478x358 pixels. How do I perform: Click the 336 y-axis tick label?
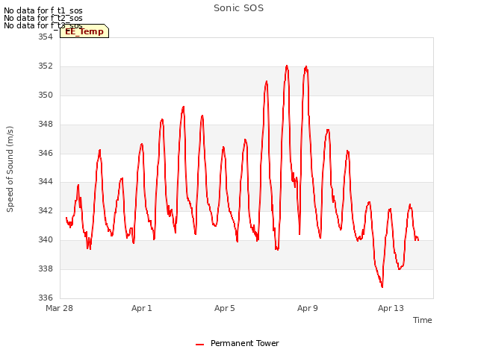click(x=46, y=298)
